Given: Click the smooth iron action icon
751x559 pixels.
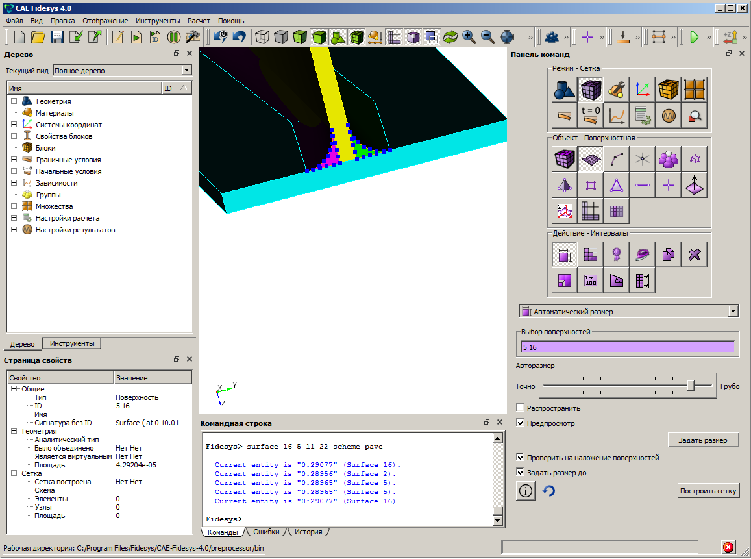Looking at the screenshot, I should 643,255.
